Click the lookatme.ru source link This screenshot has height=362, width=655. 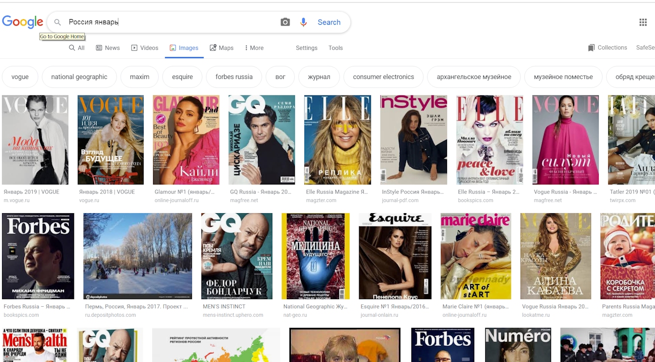point(536,315)
